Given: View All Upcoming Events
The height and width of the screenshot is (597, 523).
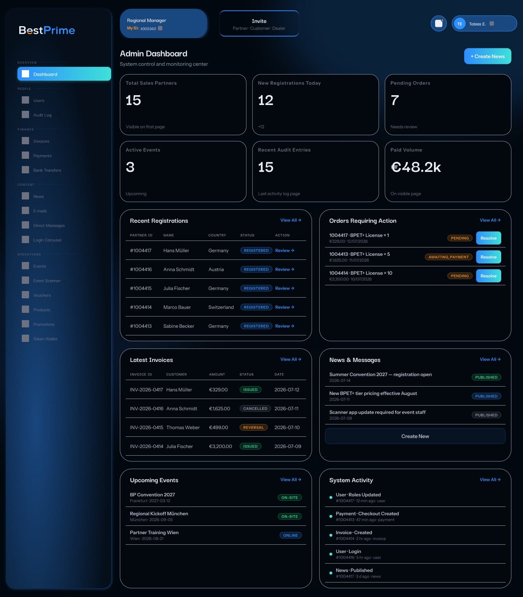Looking at the screenshot, I should pos(291,480).
